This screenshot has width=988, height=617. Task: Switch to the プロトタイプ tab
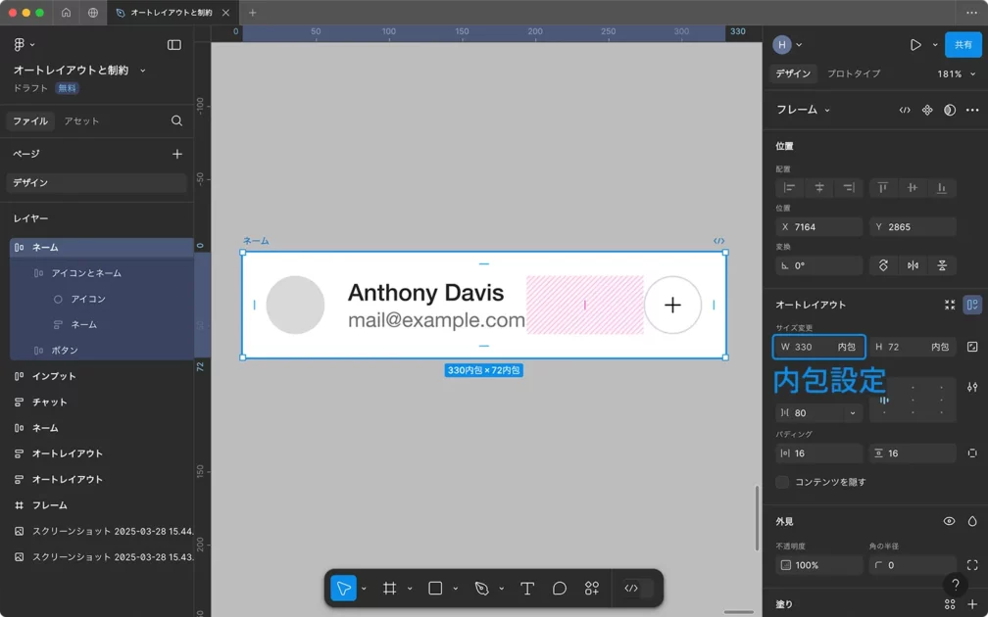pos(853,74)
